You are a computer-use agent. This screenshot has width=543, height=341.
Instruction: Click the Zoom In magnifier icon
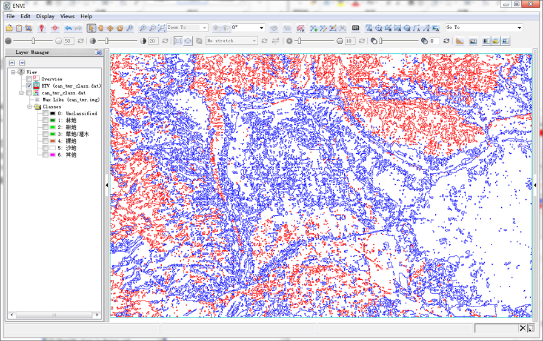142,28
